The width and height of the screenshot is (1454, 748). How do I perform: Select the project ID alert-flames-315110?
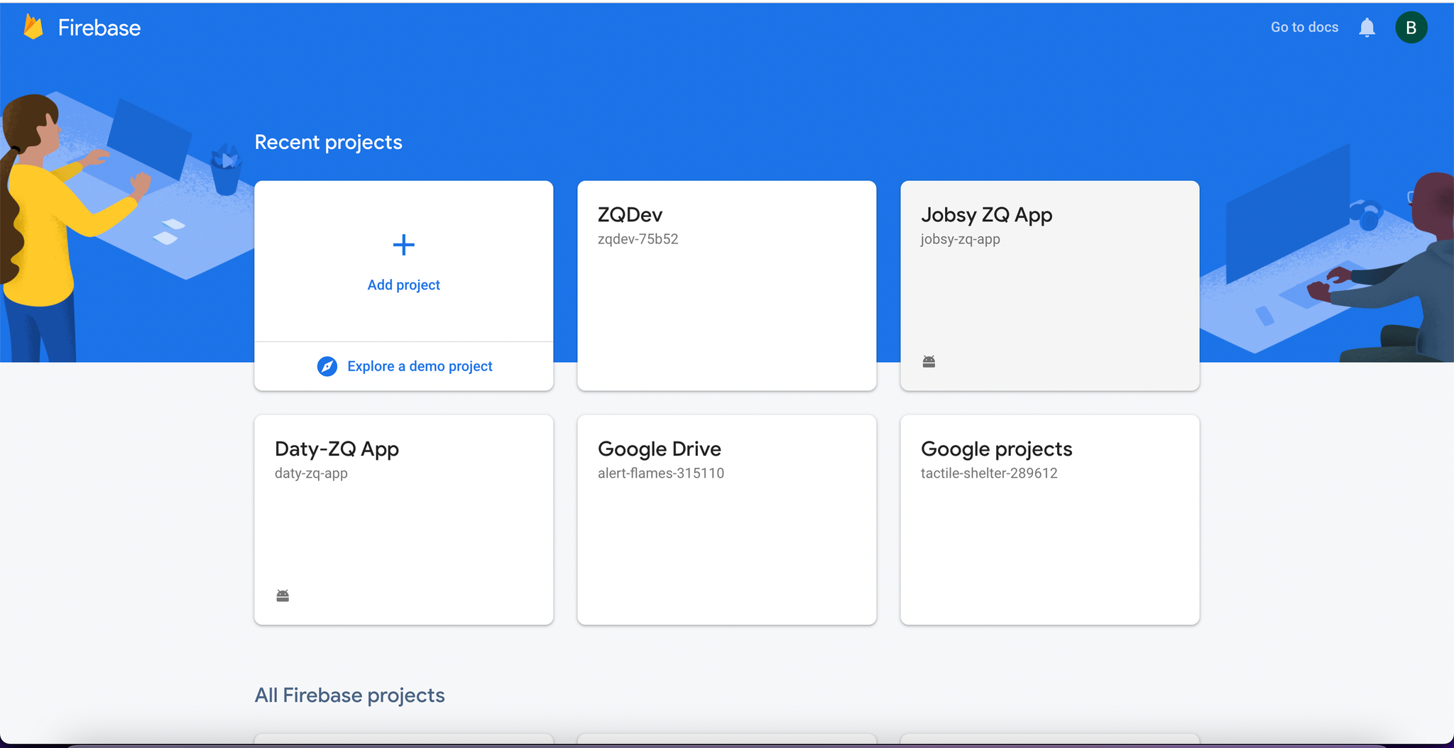(x=661, y=473)
